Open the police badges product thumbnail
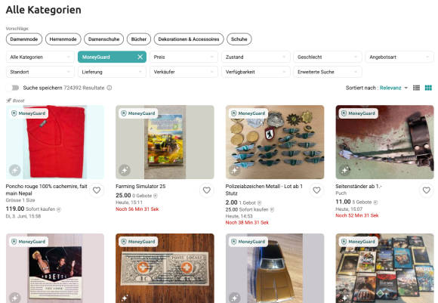This screenshot has width=438, height=303. point(275,142)
